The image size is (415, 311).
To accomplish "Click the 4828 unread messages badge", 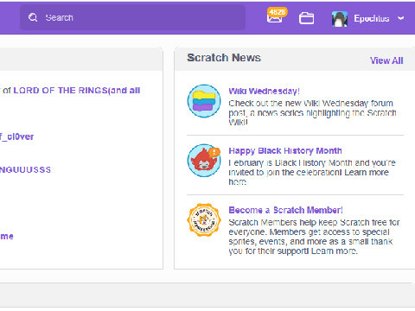I will (x=278, y=12).
